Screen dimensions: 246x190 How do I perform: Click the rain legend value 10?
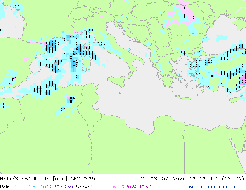pos(43,187)
